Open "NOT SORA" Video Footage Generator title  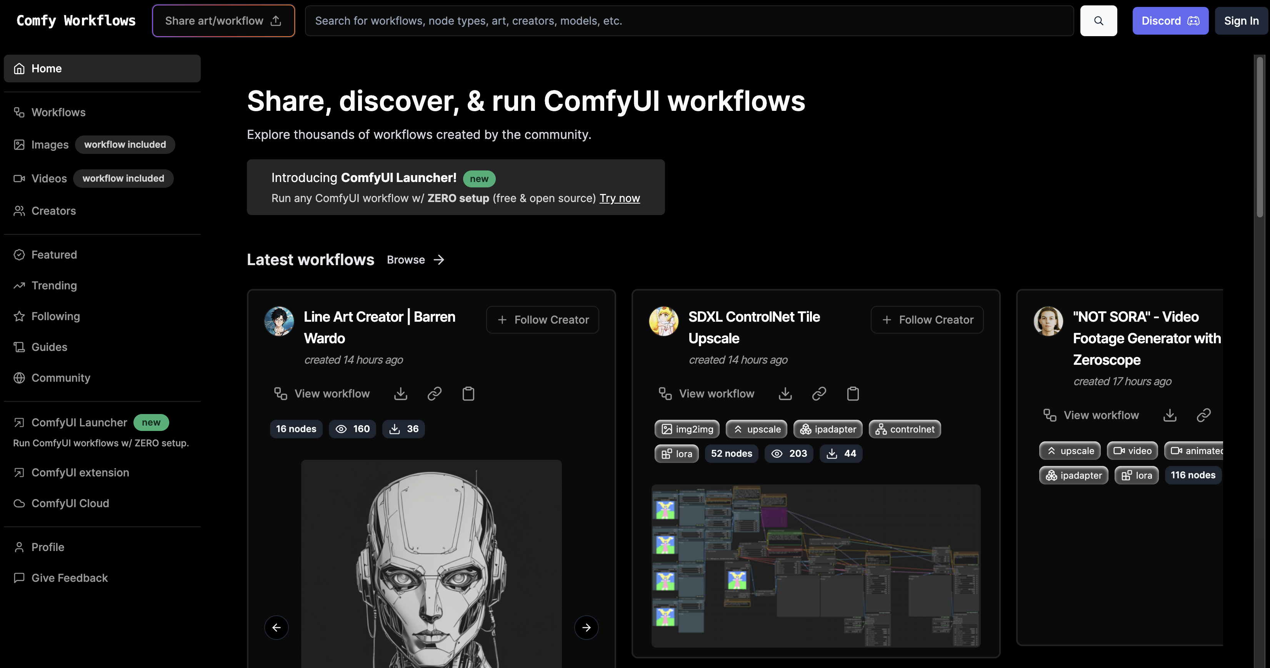point(1147,339)
